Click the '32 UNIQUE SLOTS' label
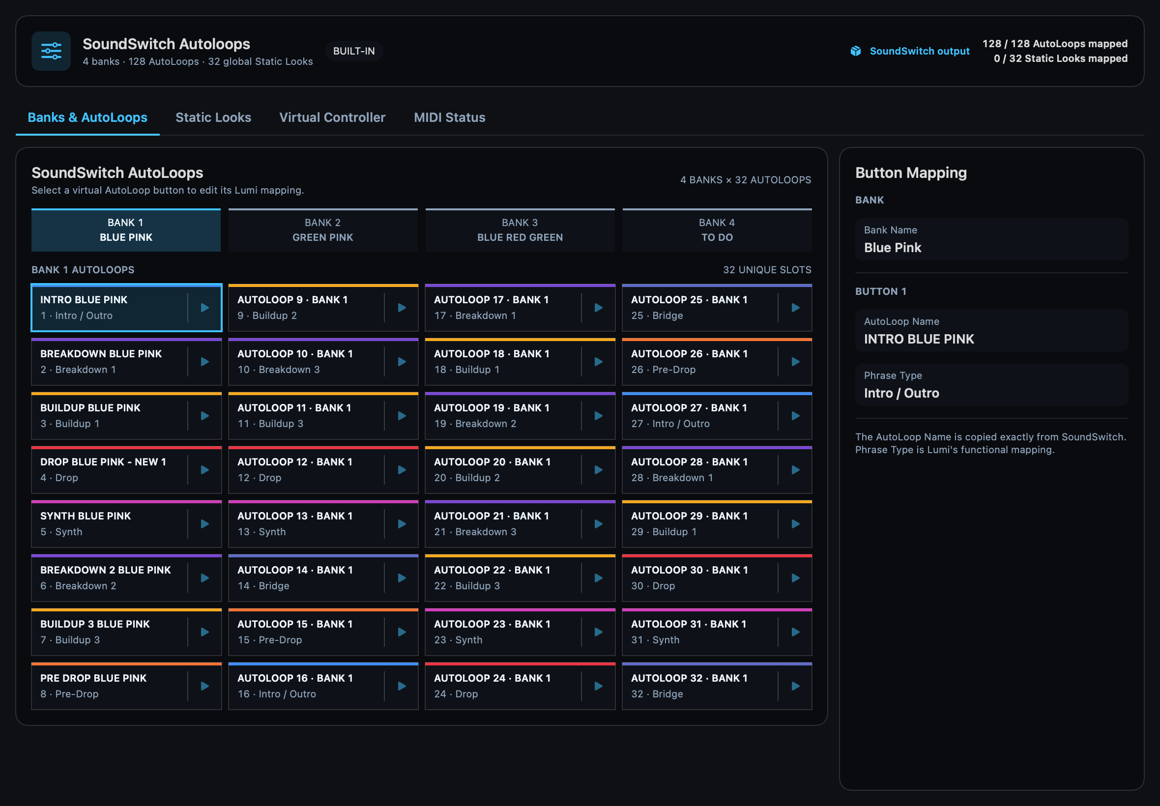Image resolution: width=1160 pixels, height=806 pixels. (767, 270)
